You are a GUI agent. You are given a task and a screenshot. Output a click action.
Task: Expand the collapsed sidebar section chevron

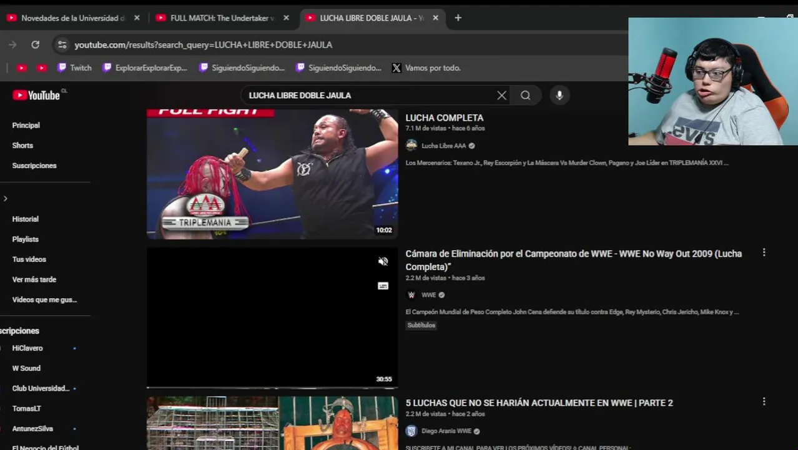click(6, 199)
